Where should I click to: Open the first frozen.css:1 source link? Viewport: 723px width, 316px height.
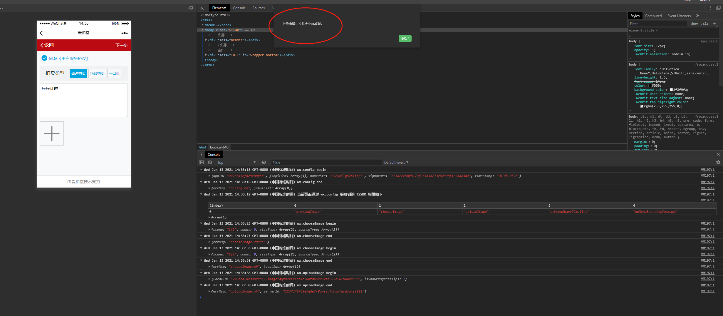(707, 64)
